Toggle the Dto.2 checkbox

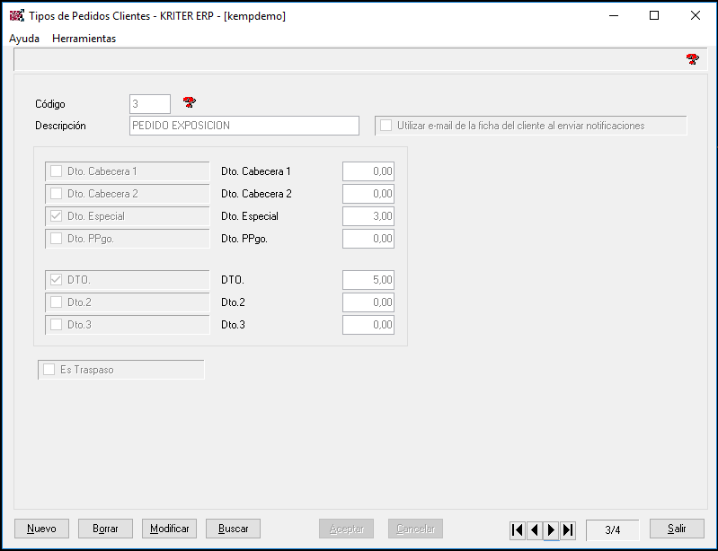pos(57,302)
